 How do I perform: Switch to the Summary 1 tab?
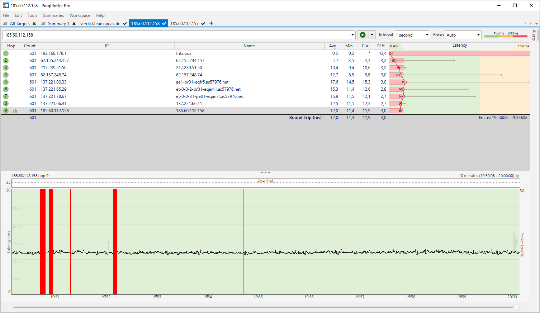58,23
